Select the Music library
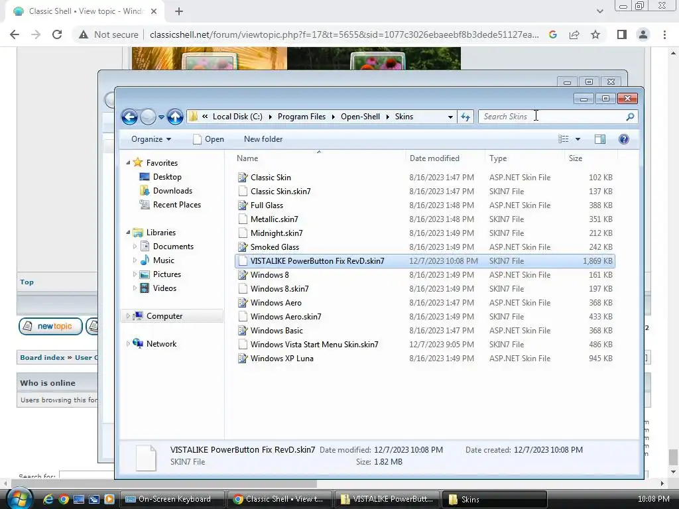 [x=163, y=260]
